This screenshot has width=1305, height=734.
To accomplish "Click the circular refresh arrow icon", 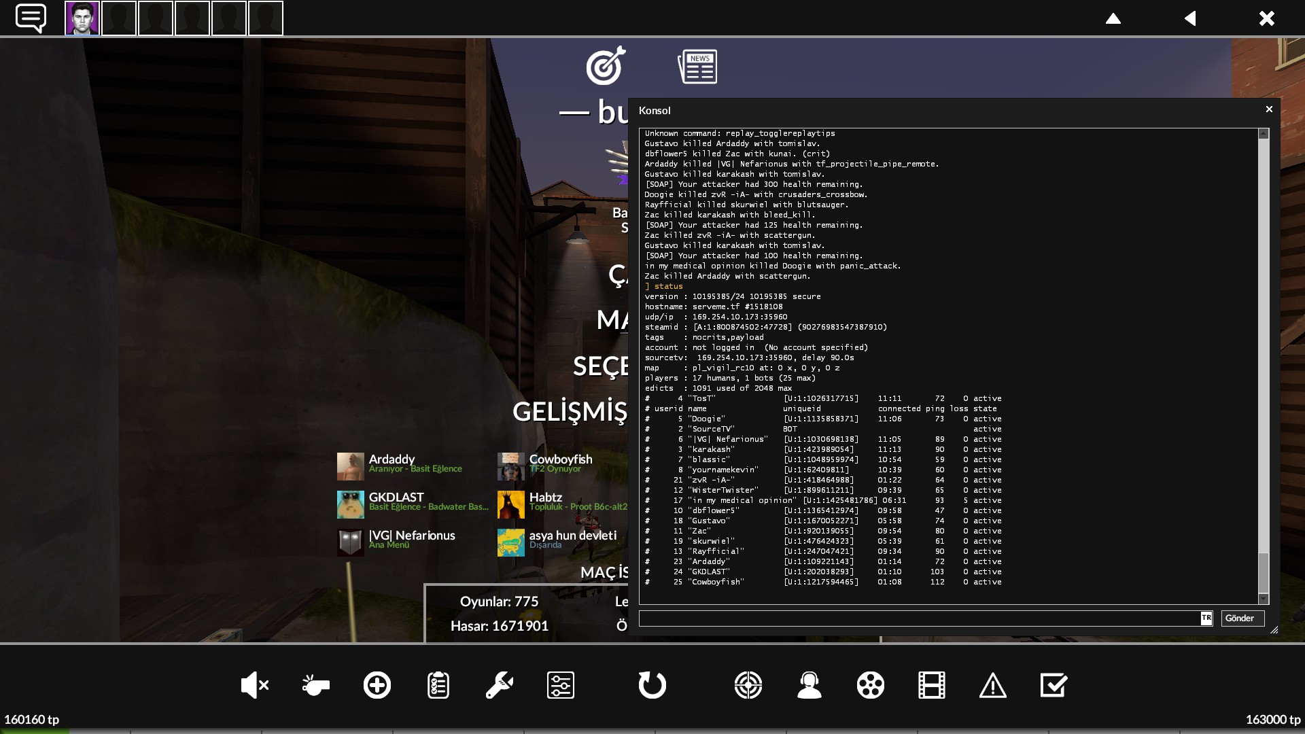I will coord(652,685).
